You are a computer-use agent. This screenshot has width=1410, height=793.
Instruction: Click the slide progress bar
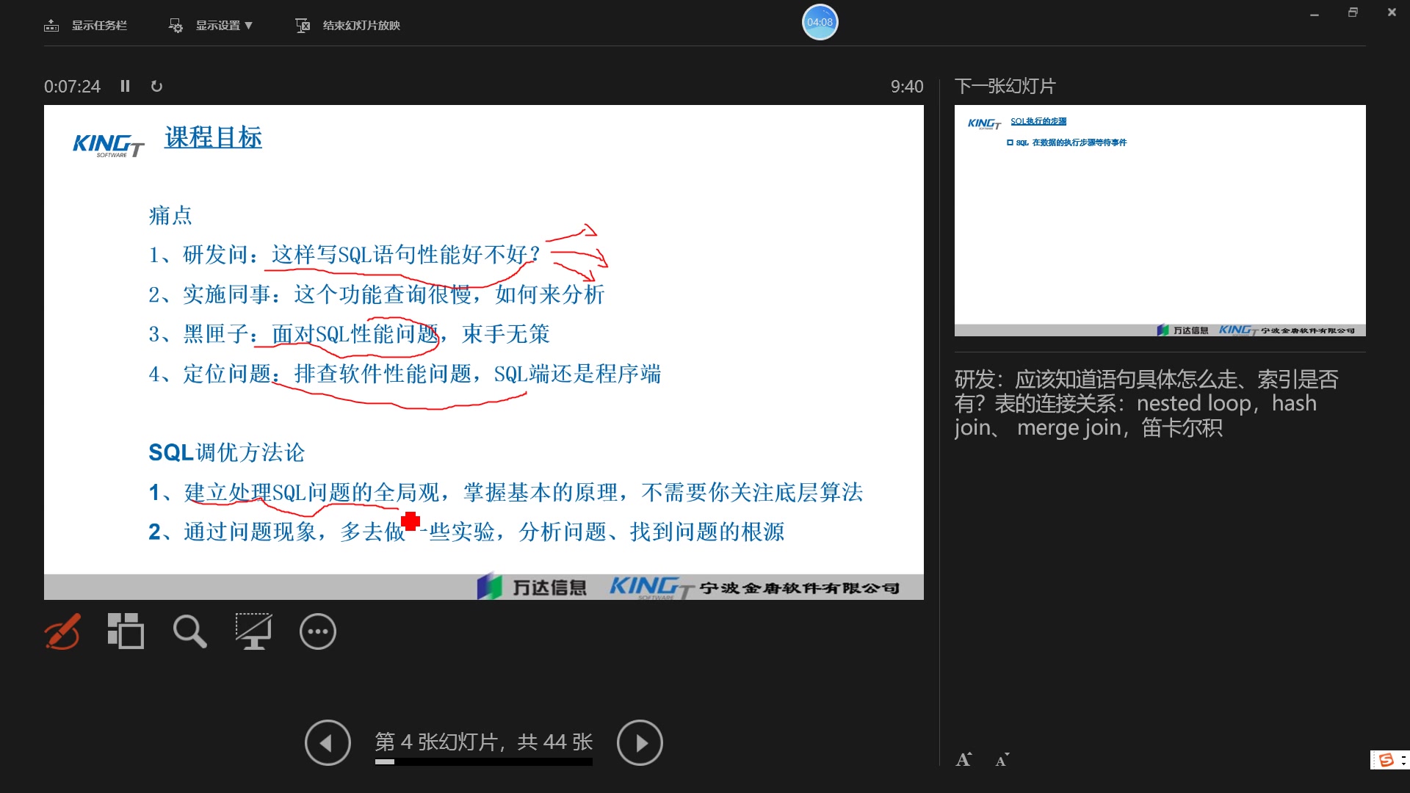tap(483, 762)
